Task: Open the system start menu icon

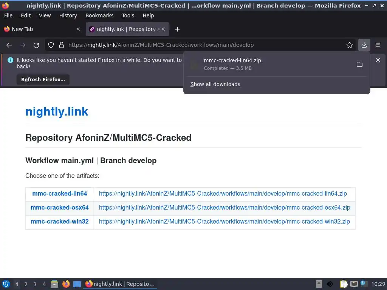Action: click(x=6, y=284)
